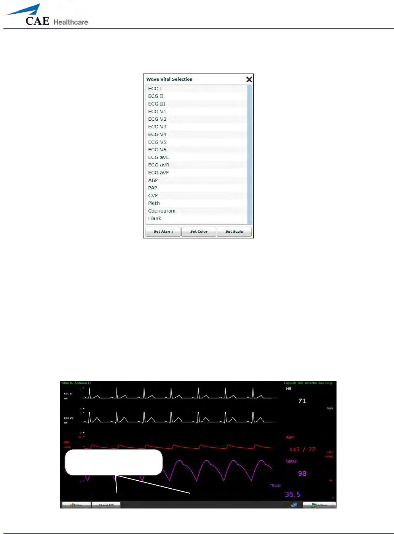Choose ABP from the wave list

point(196,180)
